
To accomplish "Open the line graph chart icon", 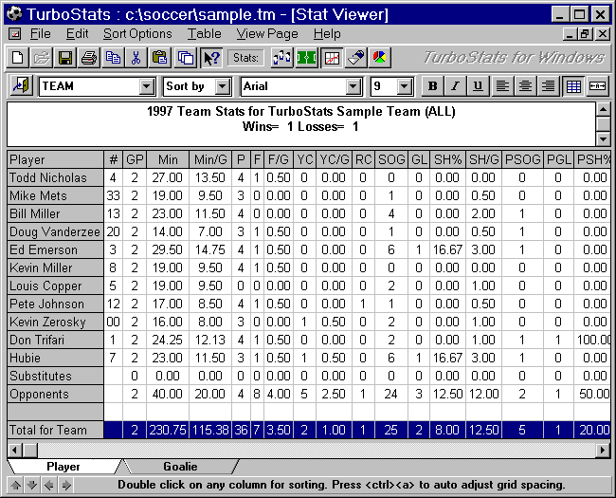I will 332,58.
